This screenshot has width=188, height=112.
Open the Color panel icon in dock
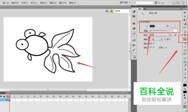coord(134,12)
